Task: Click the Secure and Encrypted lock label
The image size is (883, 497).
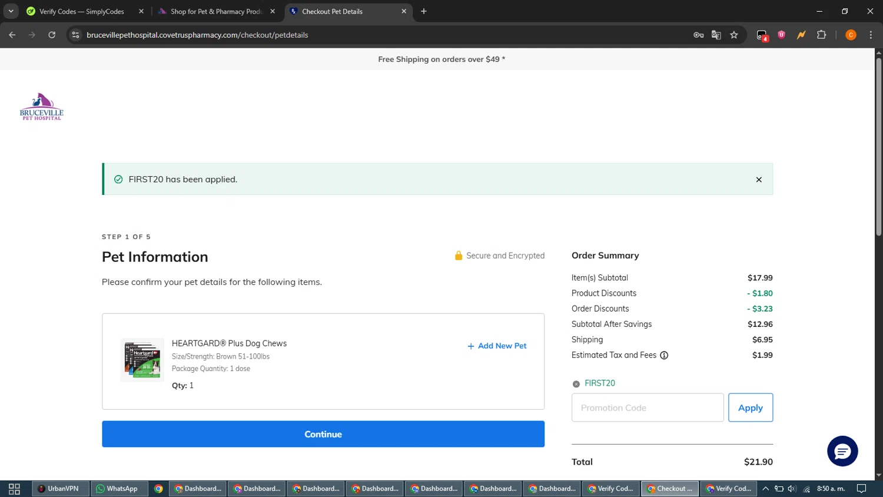Action: (499, 256)
